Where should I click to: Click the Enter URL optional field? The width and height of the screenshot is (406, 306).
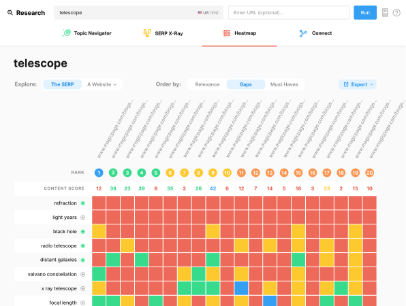[x=289, y=12]
